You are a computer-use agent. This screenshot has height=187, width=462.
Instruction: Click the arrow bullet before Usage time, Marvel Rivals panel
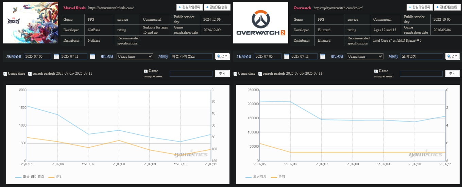[x=5, y=73]
